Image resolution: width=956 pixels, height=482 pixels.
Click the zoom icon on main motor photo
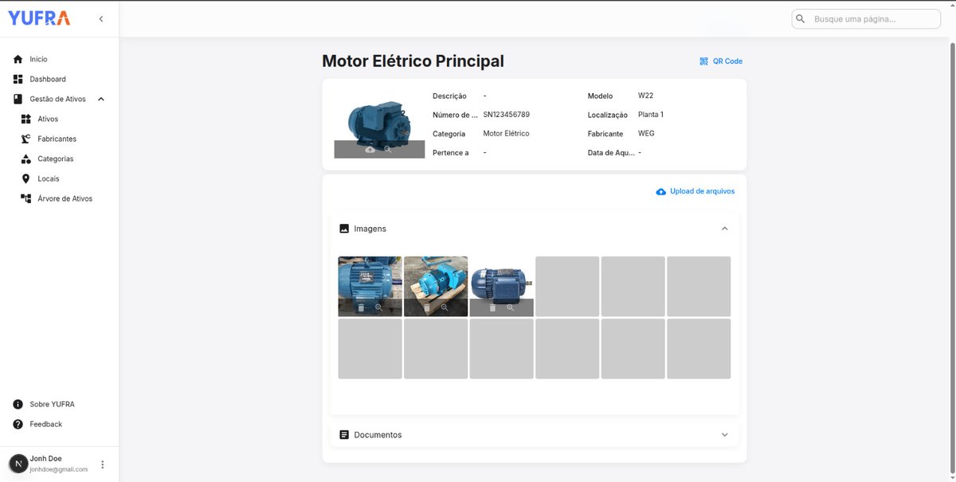(x=388, y=149)
